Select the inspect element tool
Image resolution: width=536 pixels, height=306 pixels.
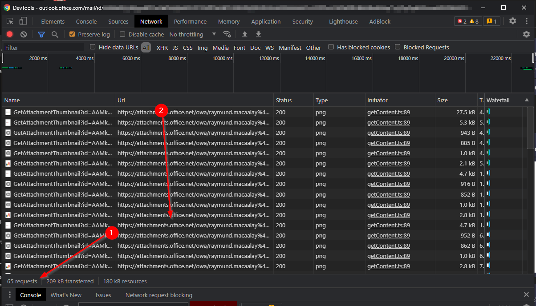[x=9, y=21]
